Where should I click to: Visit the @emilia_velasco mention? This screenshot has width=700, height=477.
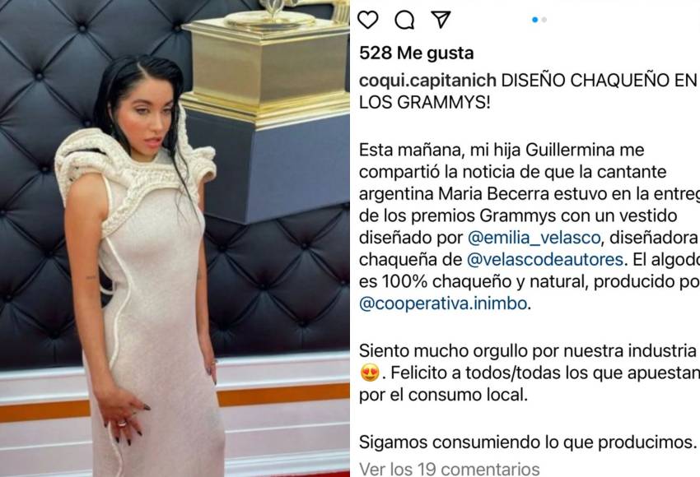click(534, 238)
